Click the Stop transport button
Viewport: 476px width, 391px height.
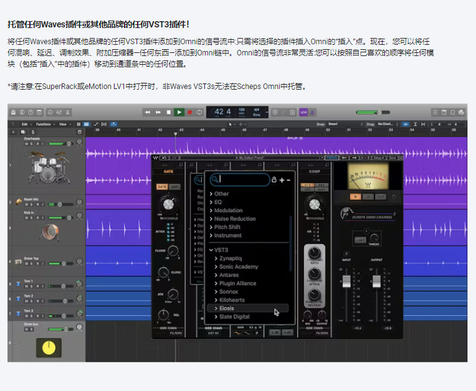pos(168,112)
